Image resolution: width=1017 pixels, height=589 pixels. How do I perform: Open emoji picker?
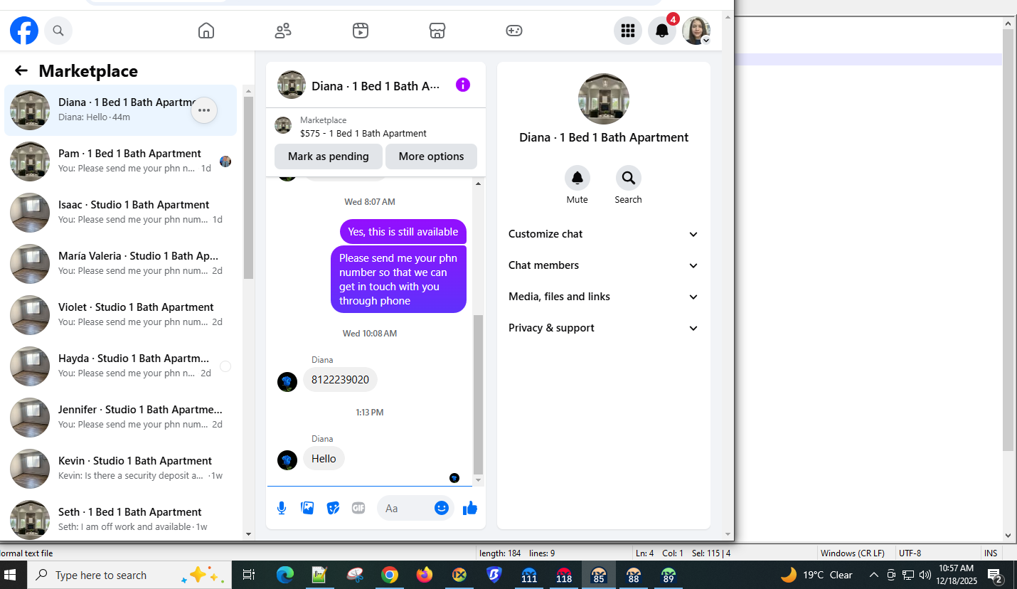pos(442,508)
